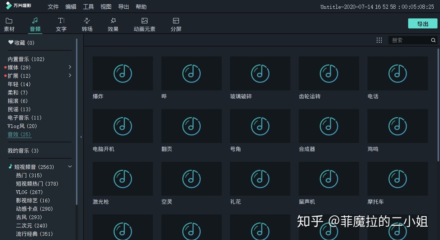This screenshot has width=440, height=240.
Task: Open the 素材 media tab
Action: pyautogui.click(x=9, y=25)
